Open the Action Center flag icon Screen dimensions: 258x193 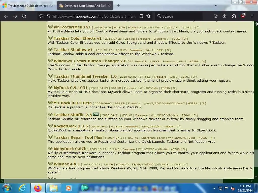click(x=227, y=188)
